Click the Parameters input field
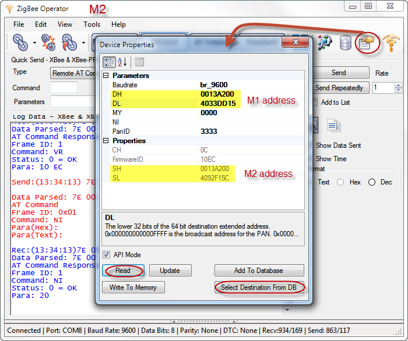The height and width of the screenshot is (341, 408). [73, 102]
